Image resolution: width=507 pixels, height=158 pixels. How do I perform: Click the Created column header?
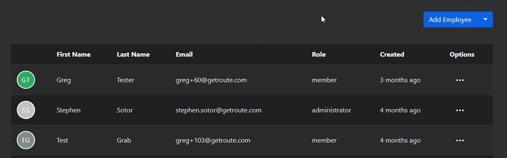click(392, 54)
